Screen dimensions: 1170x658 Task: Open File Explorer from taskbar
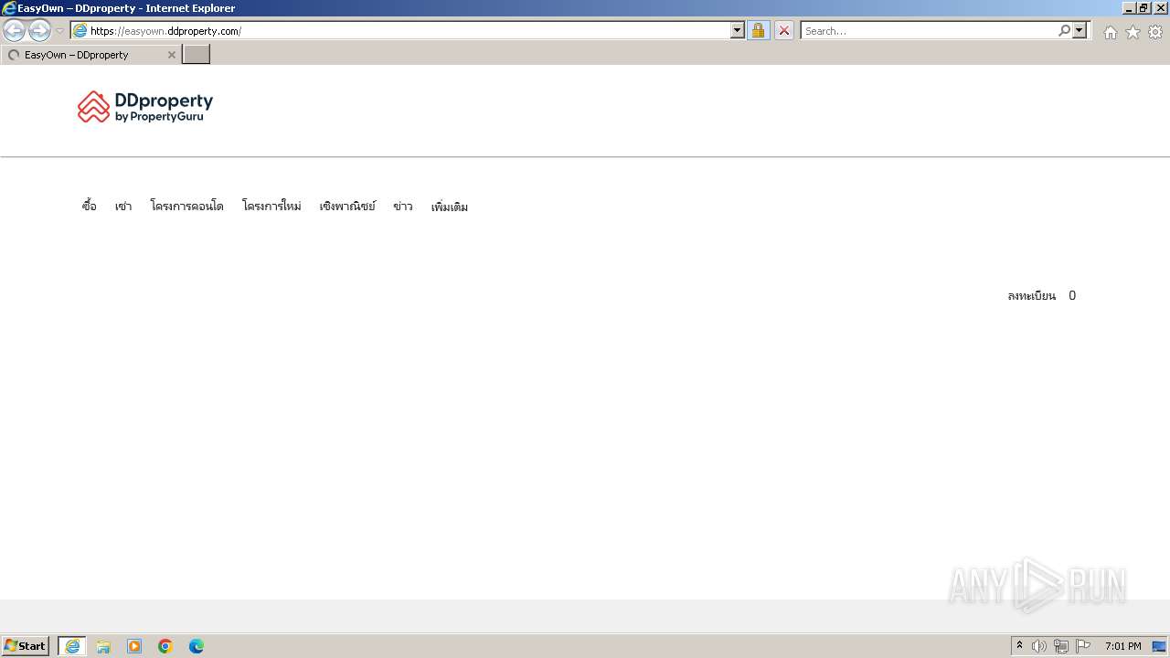click(103, 646)
